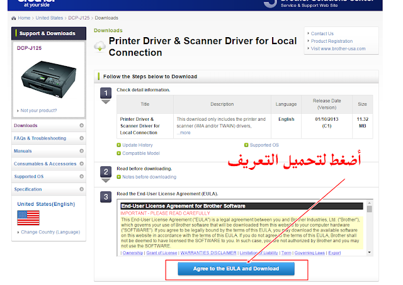Jump to Grant of License section link
The width and height of the screenshot is (403, 285).
pos(162,253)
